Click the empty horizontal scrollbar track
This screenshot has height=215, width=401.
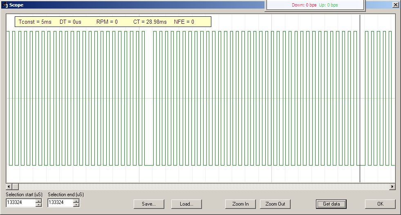tap(204, 187)
